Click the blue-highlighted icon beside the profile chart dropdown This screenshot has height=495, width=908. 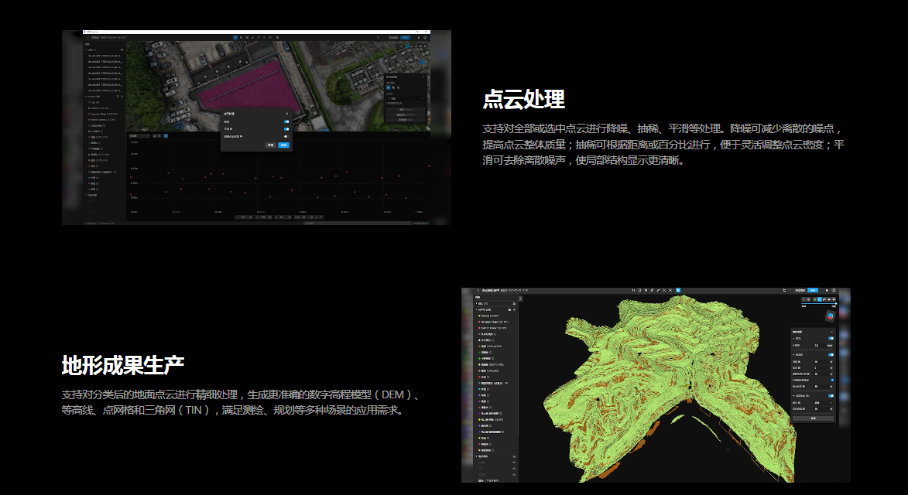coord(166,135)
